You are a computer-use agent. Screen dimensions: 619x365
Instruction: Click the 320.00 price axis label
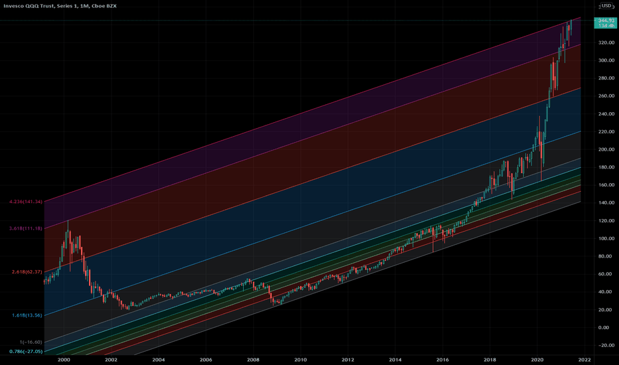tap(606, 42)
